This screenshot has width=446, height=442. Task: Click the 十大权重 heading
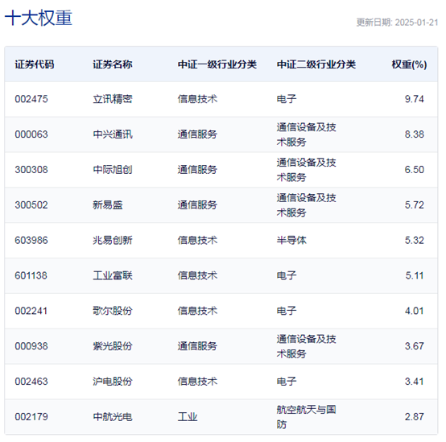(39, 18)
